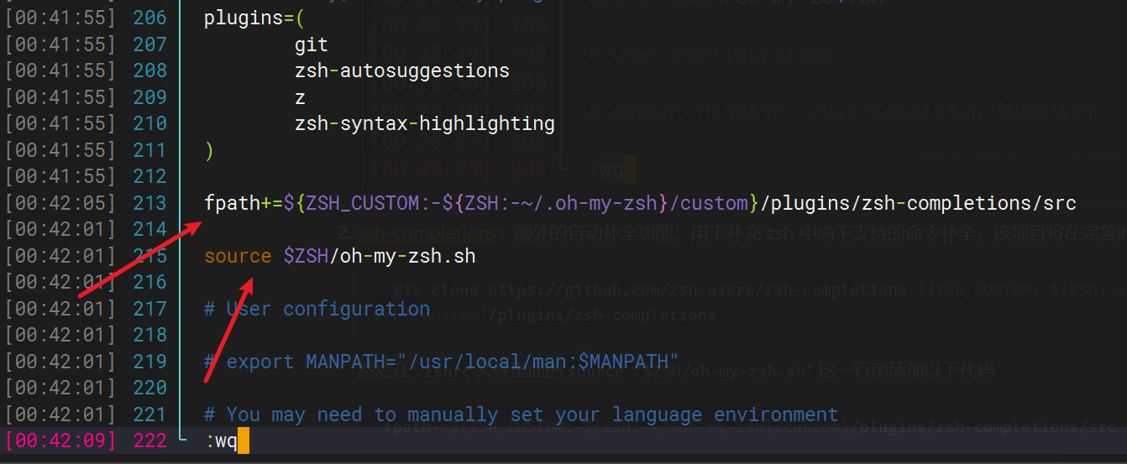Click the closing parenthesis on line 211

(x=209, y=150)
